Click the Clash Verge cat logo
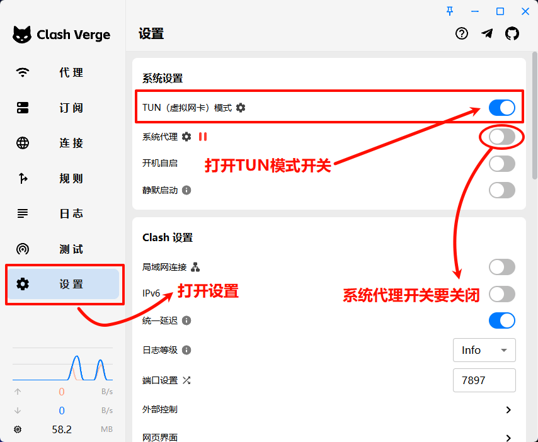538x442 pixels. click(x=22, y=35)
